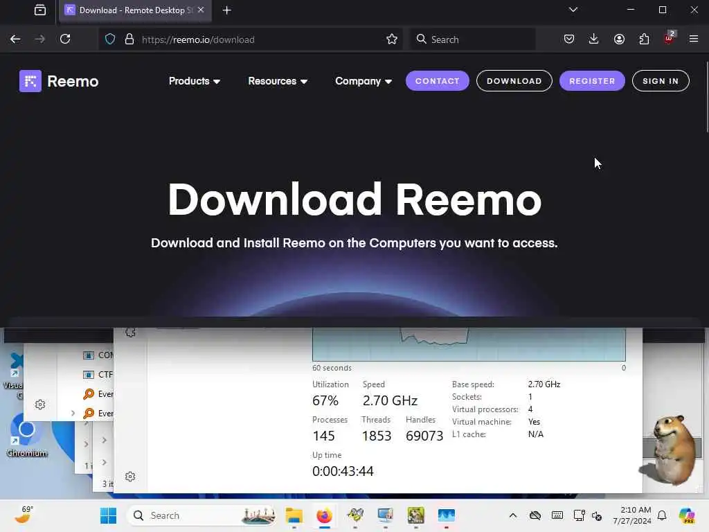709x532 pixels.
Task: Open the Windows Start button
Action: (108, 515)
